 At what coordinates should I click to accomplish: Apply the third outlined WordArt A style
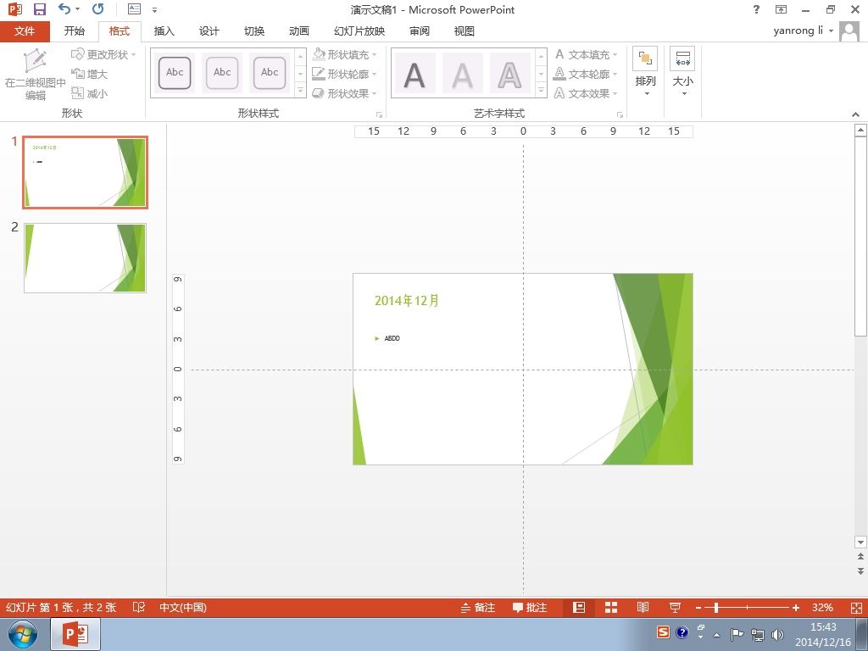point(509,74)
